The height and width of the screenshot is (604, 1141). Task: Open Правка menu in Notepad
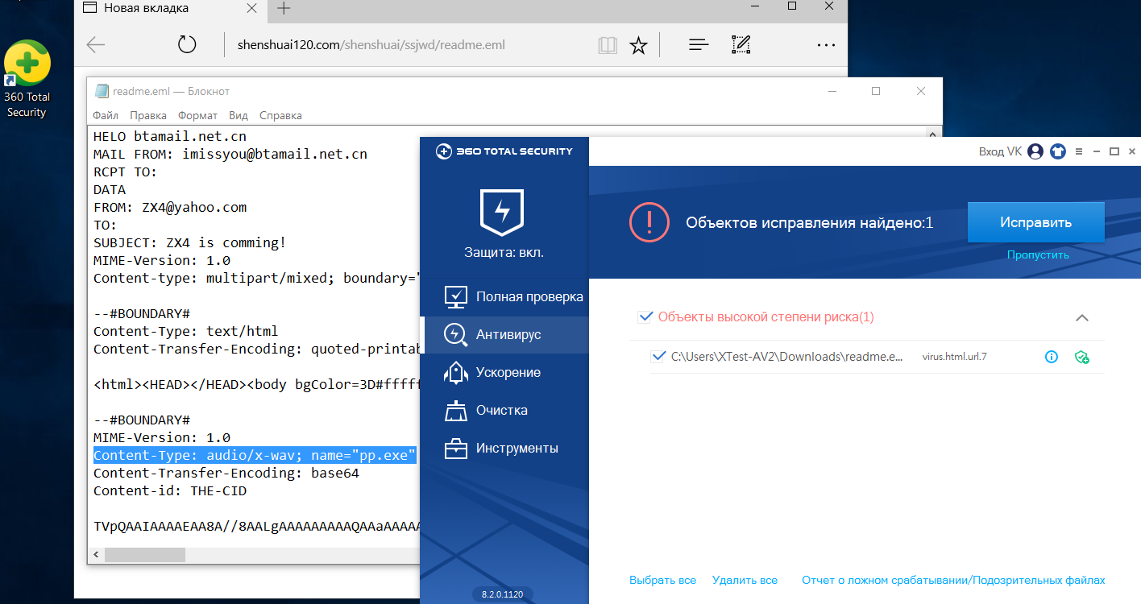[148, 115]
